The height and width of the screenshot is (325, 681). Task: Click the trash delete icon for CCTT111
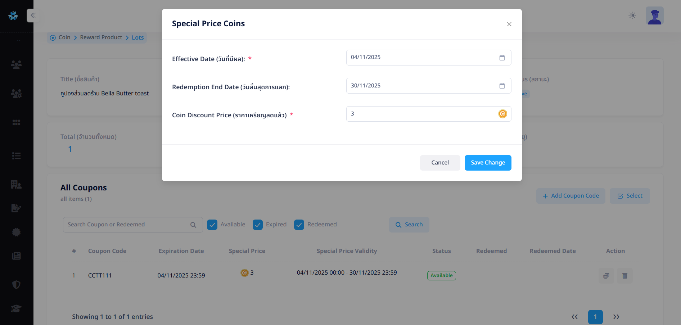pyautogui.click(x=624, y=276)
